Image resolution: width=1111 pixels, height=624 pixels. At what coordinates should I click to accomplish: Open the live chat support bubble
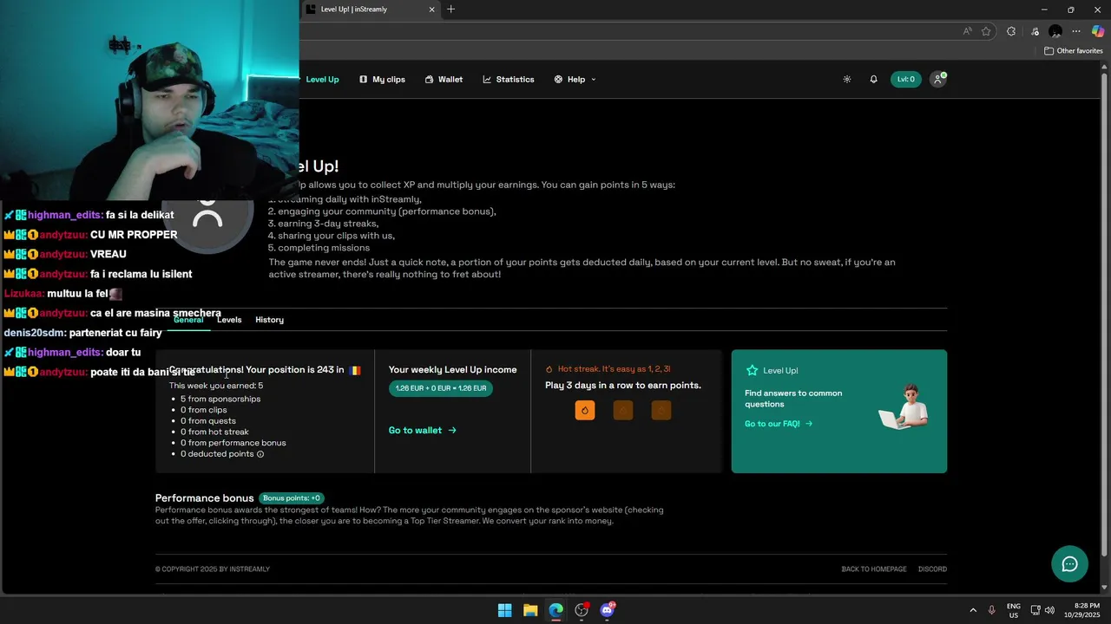(1069, 564)
